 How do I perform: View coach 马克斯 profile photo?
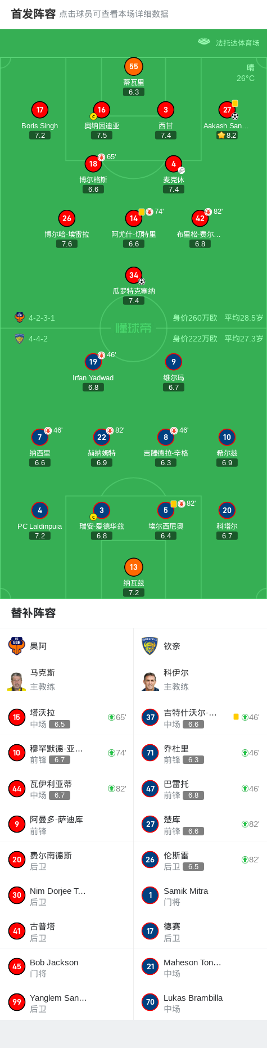coord(17,681)
